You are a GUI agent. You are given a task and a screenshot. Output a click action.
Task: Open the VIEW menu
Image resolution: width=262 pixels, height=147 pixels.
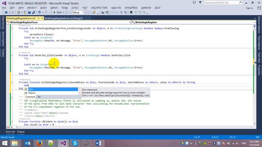click(x=21, y=8)
